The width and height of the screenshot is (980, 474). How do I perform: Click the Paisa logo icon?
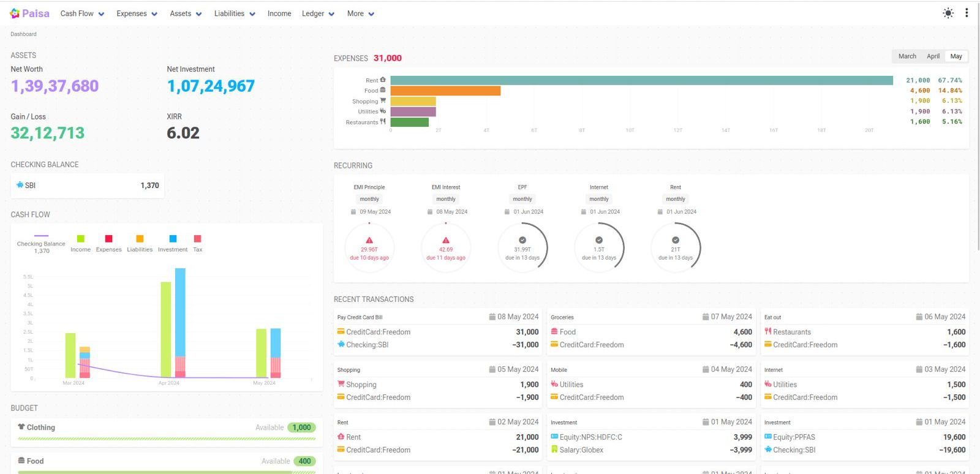click(15, 13)
